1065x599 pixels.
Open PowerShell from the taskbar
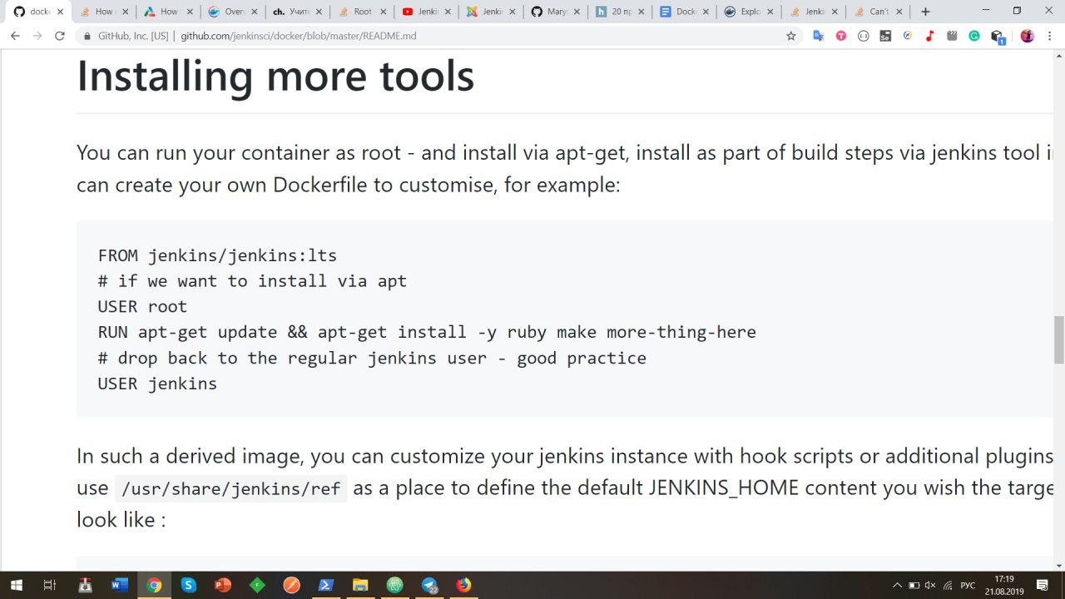326,585
